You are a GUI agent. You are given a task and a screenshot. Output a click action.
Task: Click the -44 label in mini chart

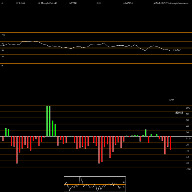pyautogui.click(x=124, y=182)
